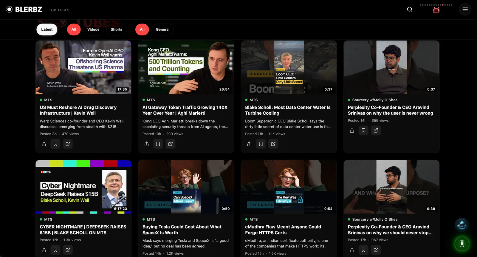Open 'eMudhra Flaw' video title
This screenshot has width=477, height=257.
point(283,230)
